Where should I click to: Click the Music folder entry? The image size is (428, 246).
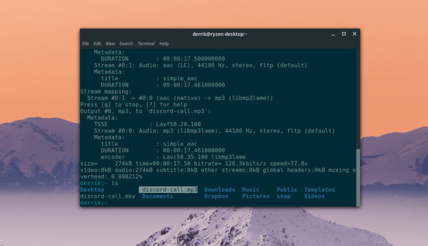(x=250, y=189)
